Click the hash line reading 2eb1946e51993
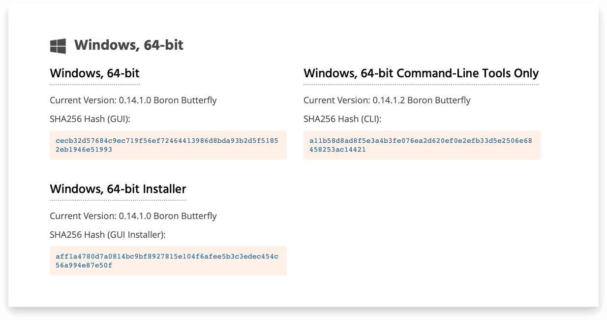This screenshot has width=607, height=320. tap(84, 149)
